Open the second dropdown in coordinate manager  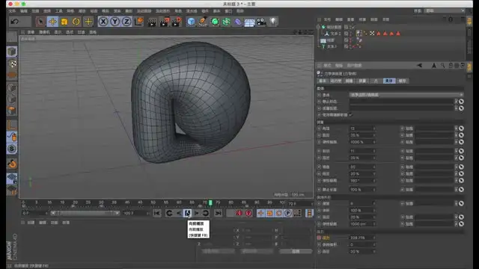(x=257, y=252)
